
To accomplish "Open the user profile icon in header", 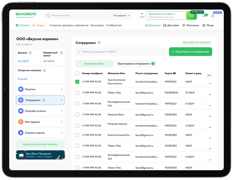I will [x=212, y=15].
